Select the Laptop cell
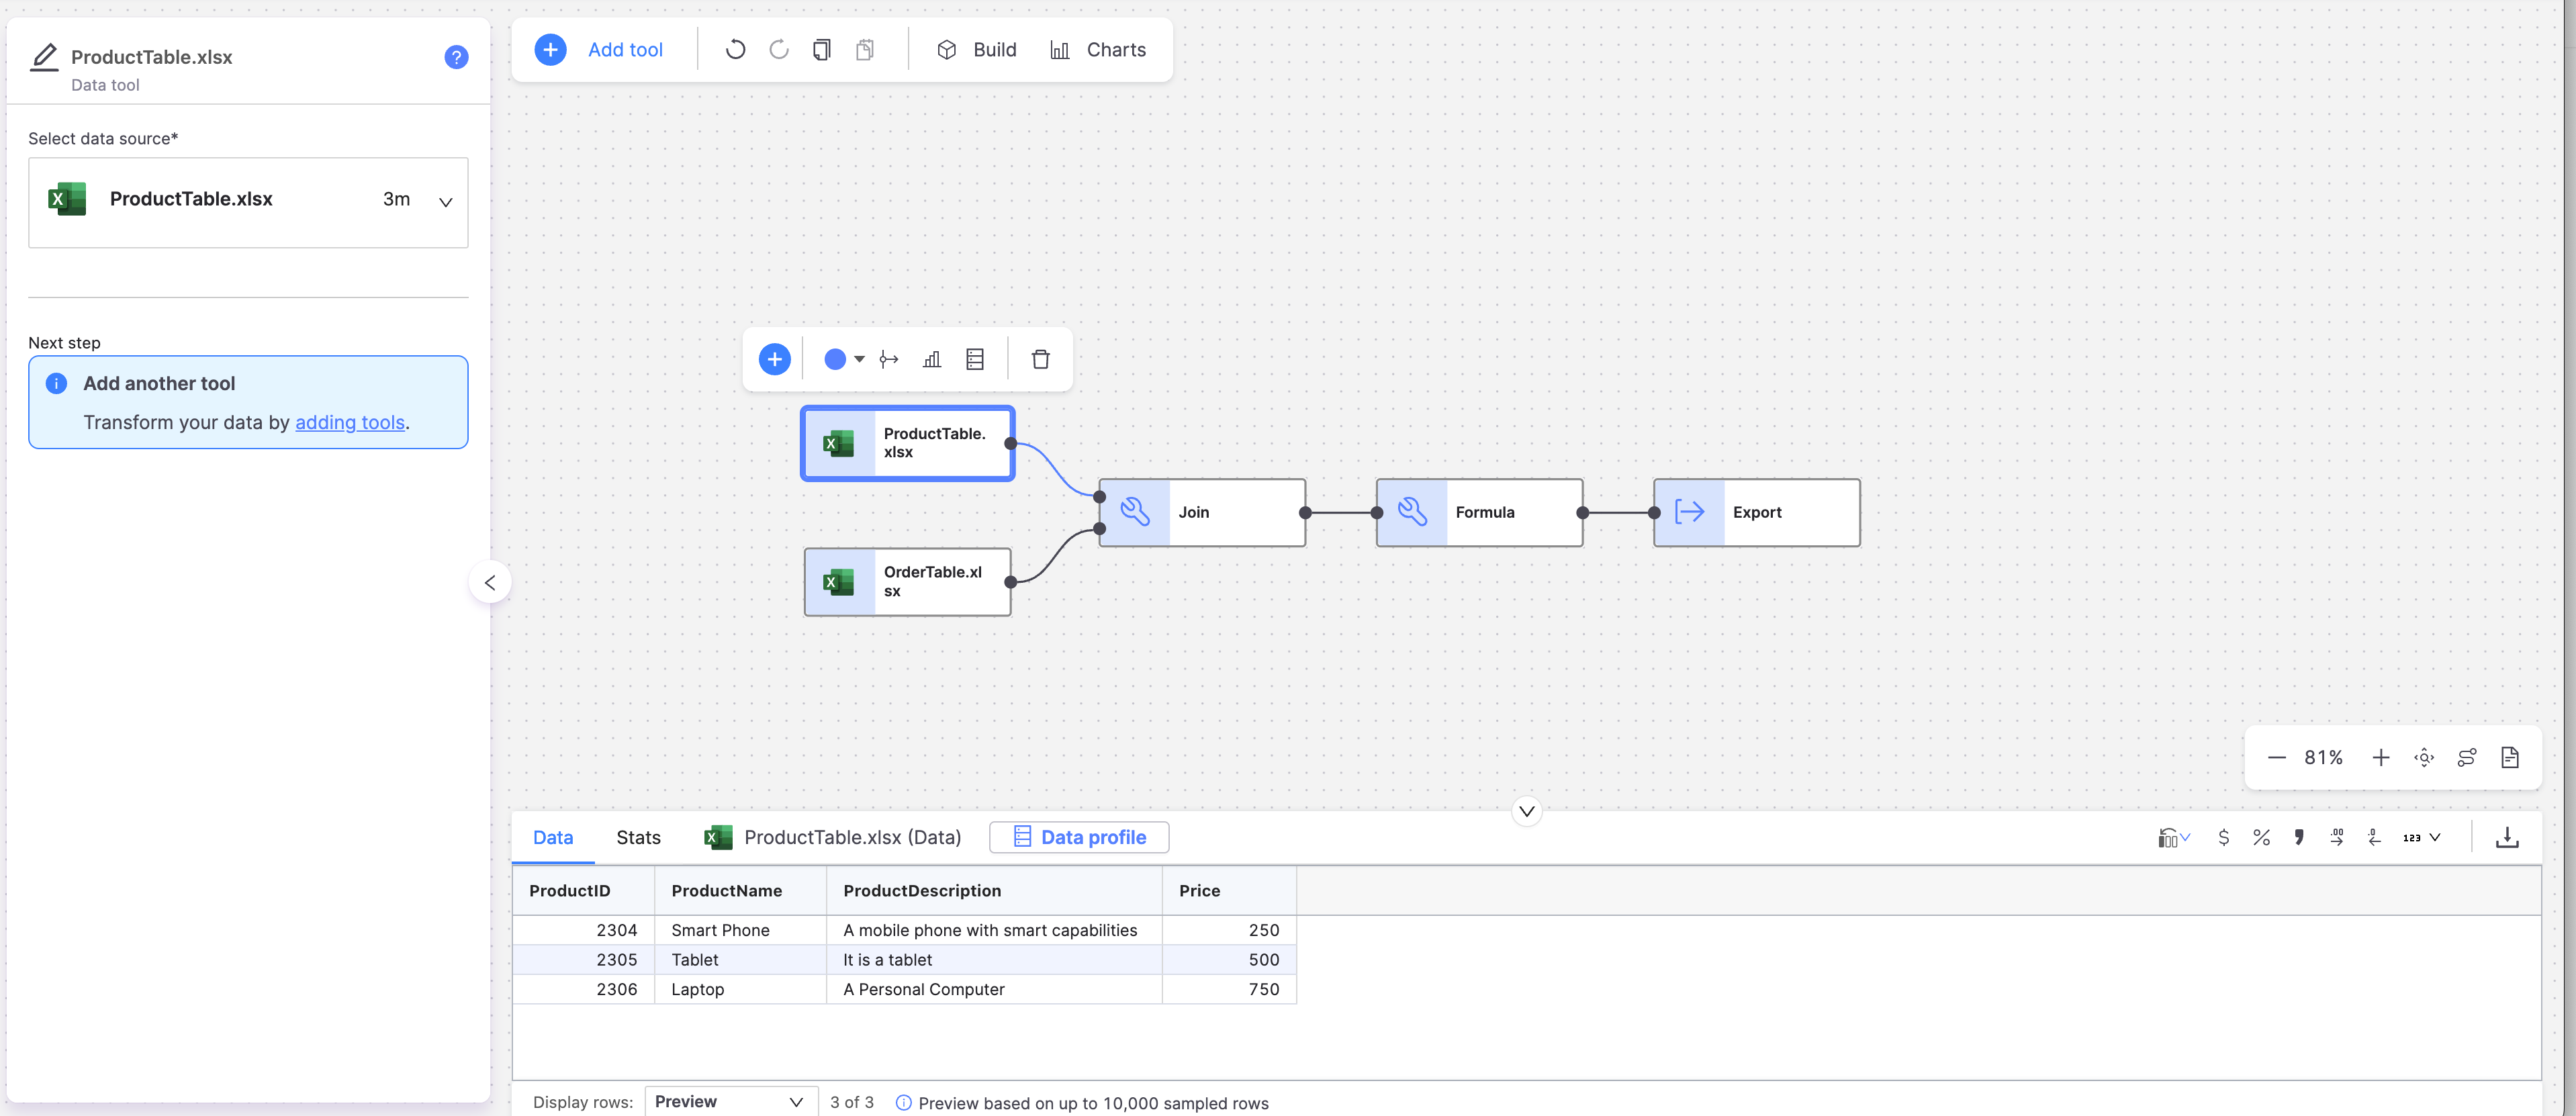 (x=741, y=989)
